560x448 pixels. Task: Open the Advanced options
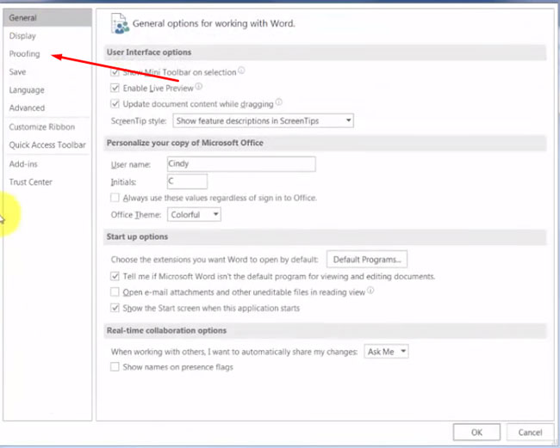[27, 107]
